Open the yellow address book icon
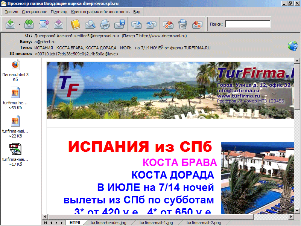 [76, 24]
